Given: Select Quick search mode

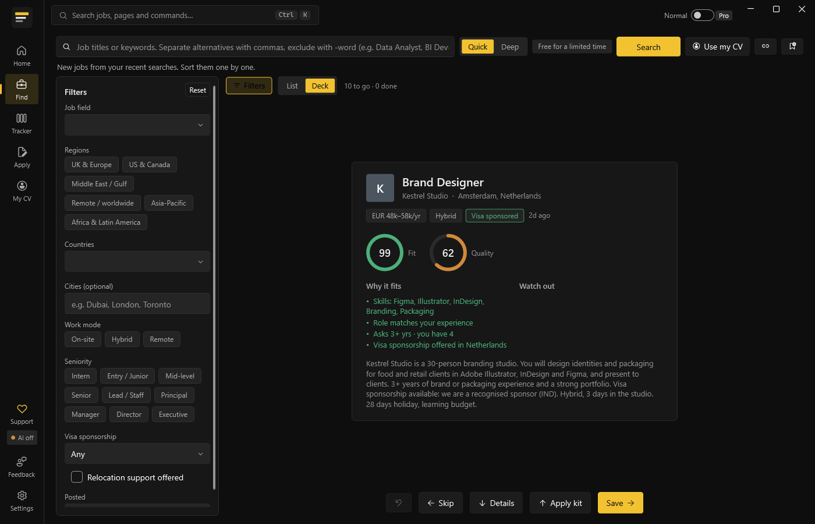Looking at the screenshot, I should point(478,47).
